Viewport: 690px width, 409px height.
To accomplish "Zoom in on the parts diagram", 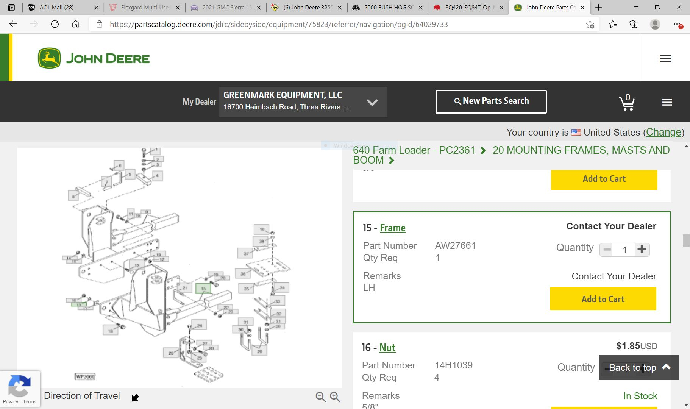I will tap(335, 397).
